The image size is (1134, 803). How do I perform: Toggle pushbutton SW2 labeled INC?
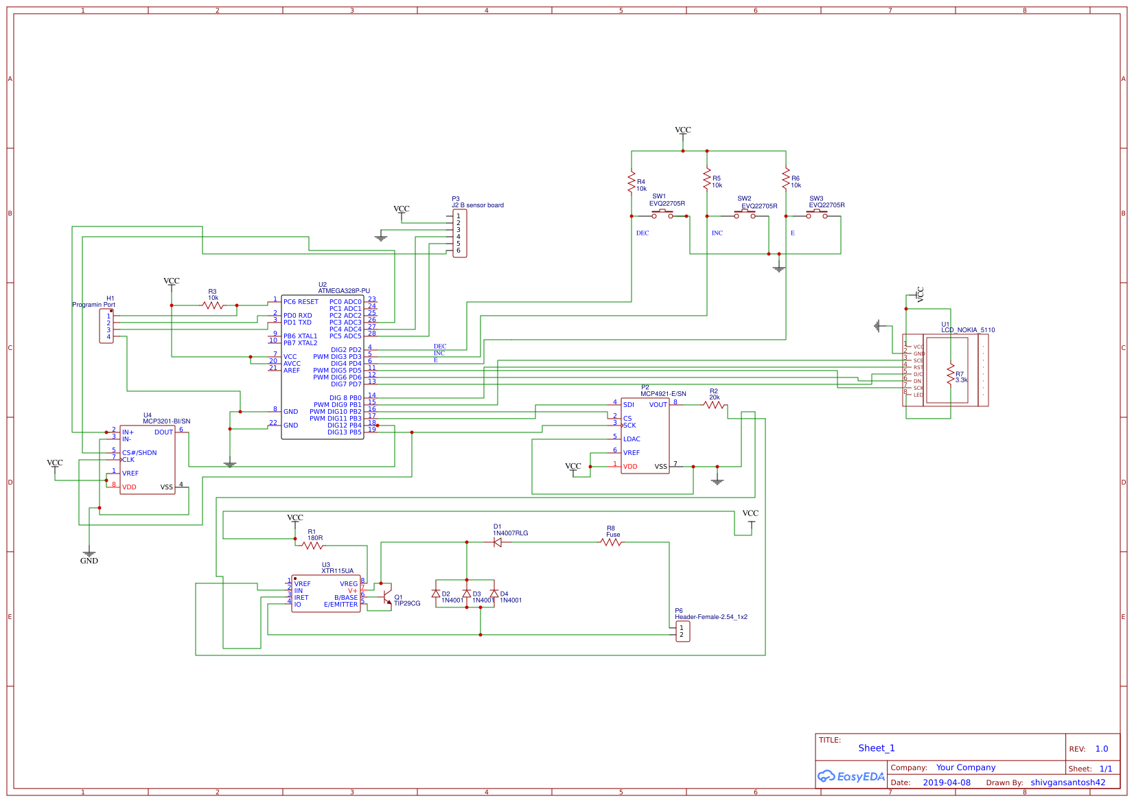(x=745, y=213)
